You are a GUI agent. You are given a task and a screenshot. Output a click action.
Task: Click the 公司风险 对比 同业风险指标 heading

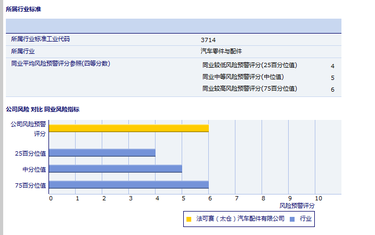point(43,109)
